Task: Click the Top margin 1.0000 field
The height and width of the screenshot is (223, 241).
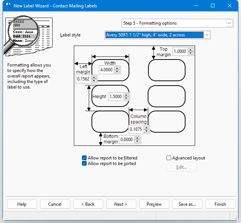Action: [180, 51]
